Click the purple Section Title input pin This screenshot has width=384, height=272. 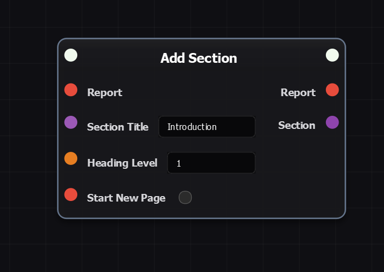pyautogui.click(x=71, y=122)
